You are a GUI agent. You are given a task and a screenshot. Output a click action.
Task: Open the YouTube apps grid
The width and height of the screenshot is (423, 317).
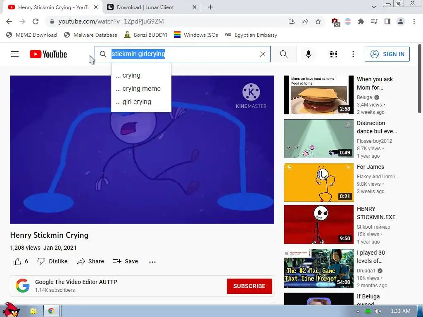pyautogui.click(x=333, y=54)
